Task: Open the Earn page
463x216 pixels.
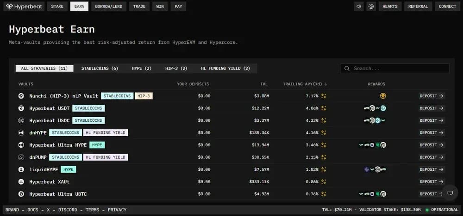Action: (x=80, y=6)
